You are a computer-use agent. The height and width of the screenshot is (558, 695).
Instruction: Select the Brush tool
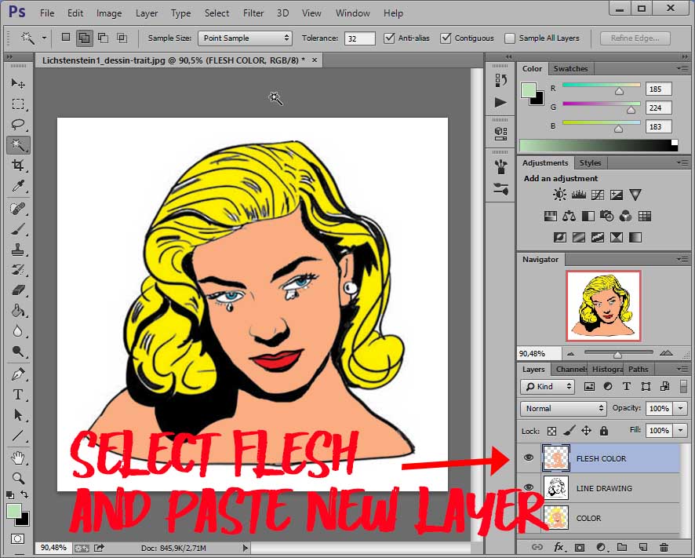[x=18, y=229]
